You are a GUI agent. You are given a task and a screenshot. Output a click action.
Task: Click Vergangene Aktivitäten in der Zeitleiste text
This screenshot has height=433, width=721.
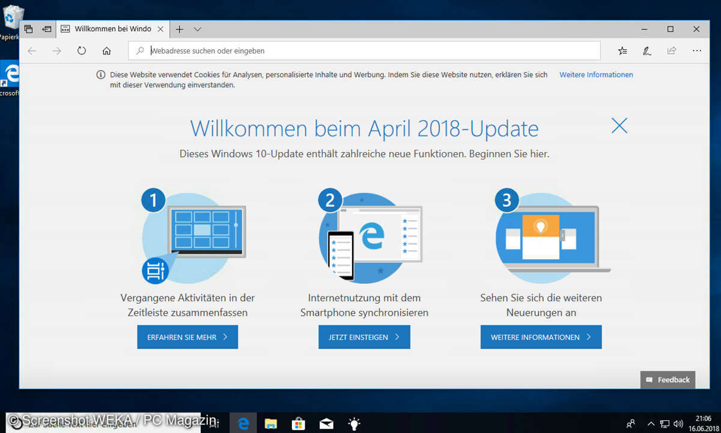[187, 305]
